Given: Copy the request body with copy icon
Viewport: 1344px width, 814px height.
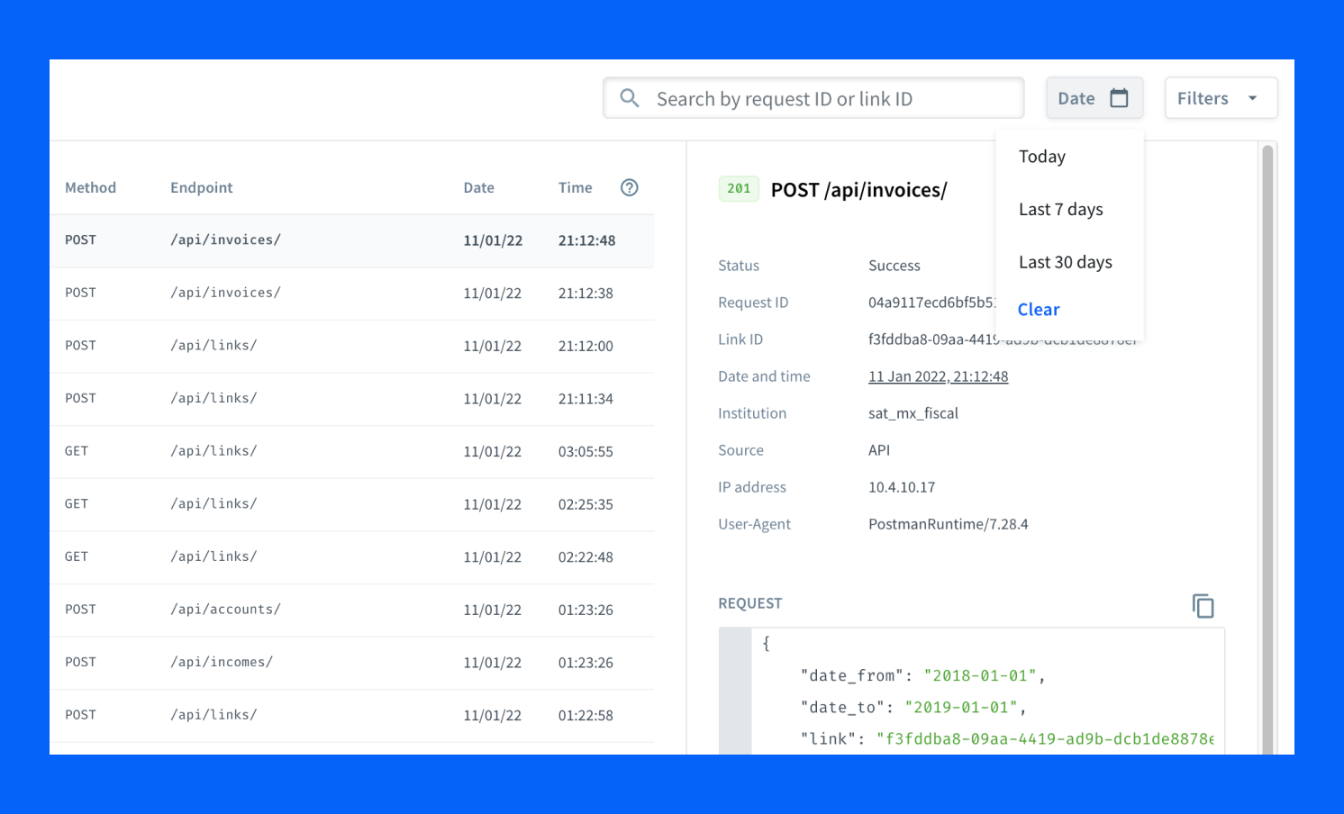Looking at the screenshot, I should point(1203,606).
